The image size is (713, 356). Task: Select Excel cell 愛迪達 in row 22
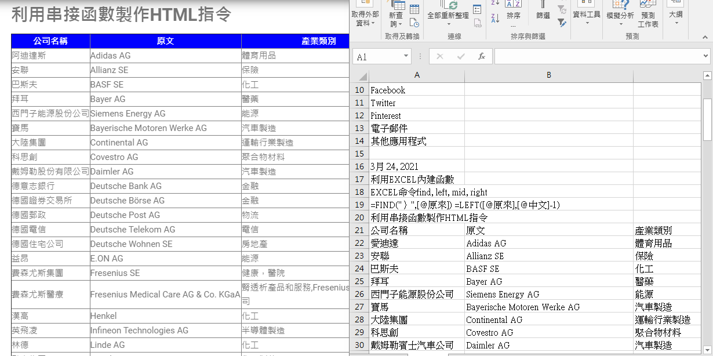(417, 243)
